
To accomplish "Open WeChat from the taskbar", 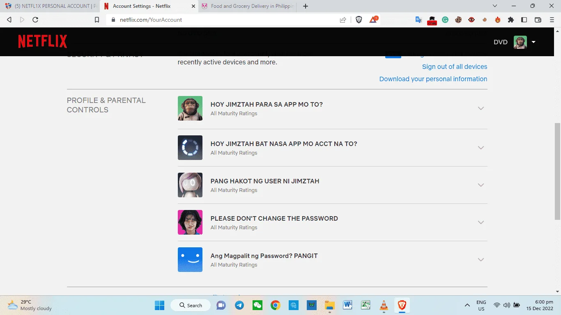I will 258,305.
